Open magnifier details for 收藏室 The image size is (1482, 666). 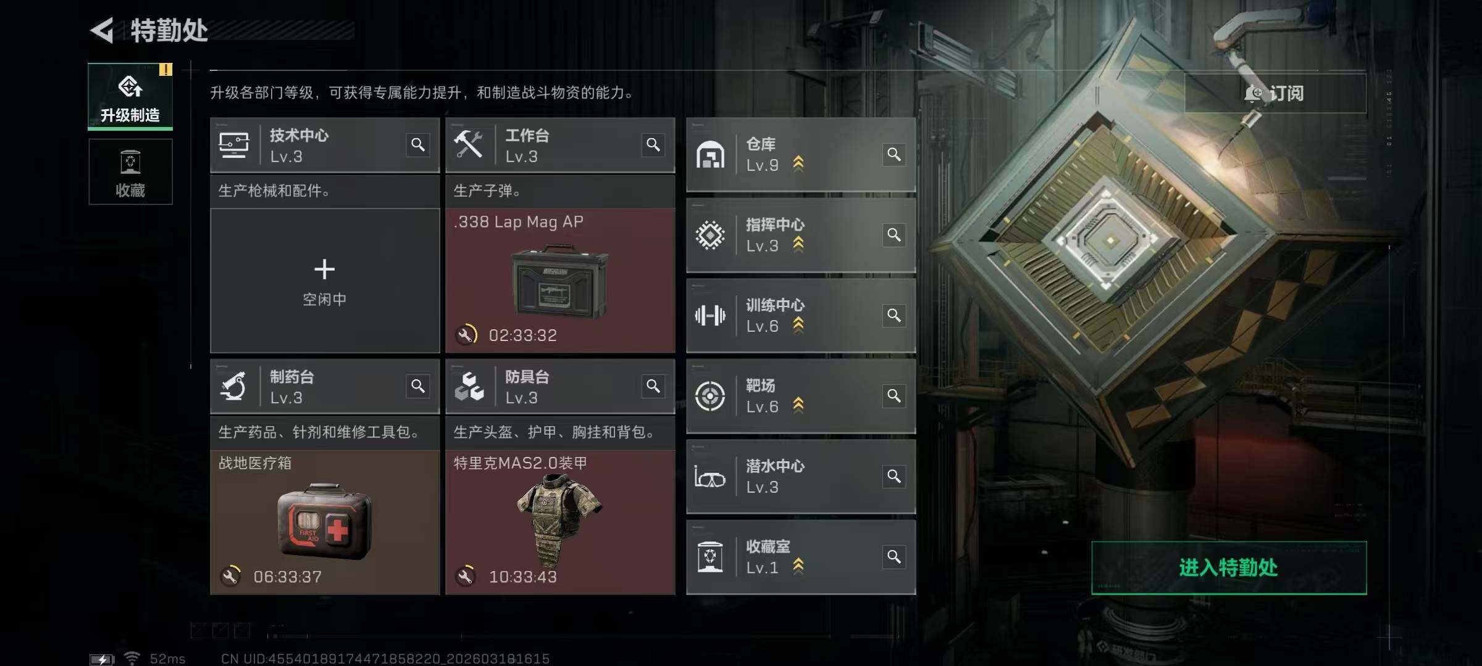click(x=894, y=557)
